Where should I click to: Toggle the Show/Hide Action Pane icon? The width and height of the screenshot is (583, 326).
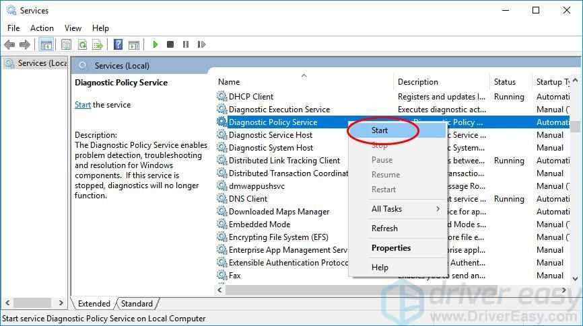pyautogui.click(x=133, y=44)
